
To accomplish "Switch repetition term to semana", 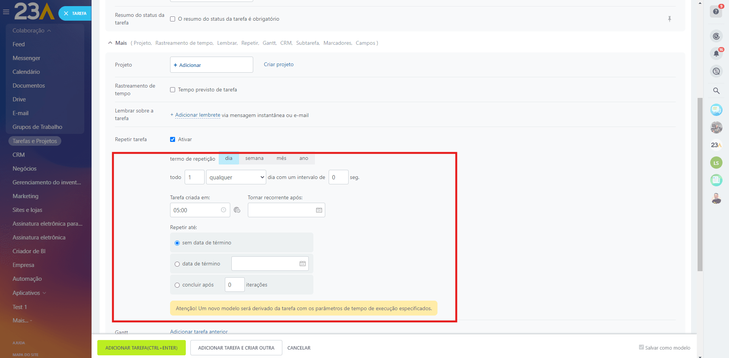I will (x=254, y=158).
